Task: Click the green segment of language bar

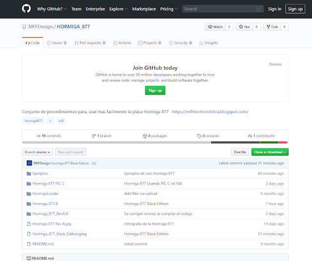Action: pos(269,142)
